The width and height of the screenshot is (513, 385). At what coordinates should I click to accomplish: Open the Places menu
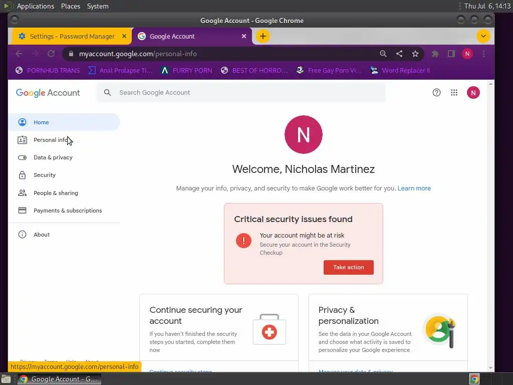tap(71, 6)
